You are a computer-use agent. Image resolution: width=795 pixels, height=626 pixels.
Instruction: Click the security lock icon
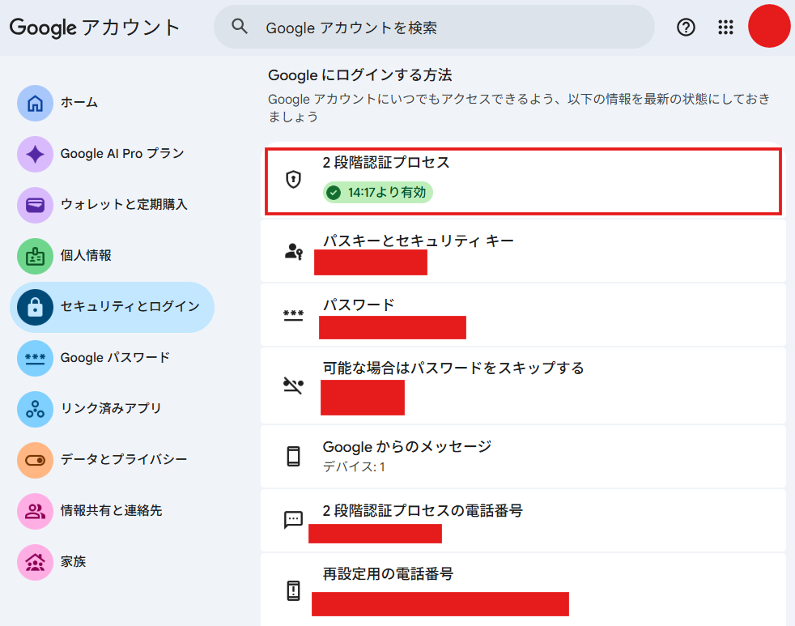35,307
